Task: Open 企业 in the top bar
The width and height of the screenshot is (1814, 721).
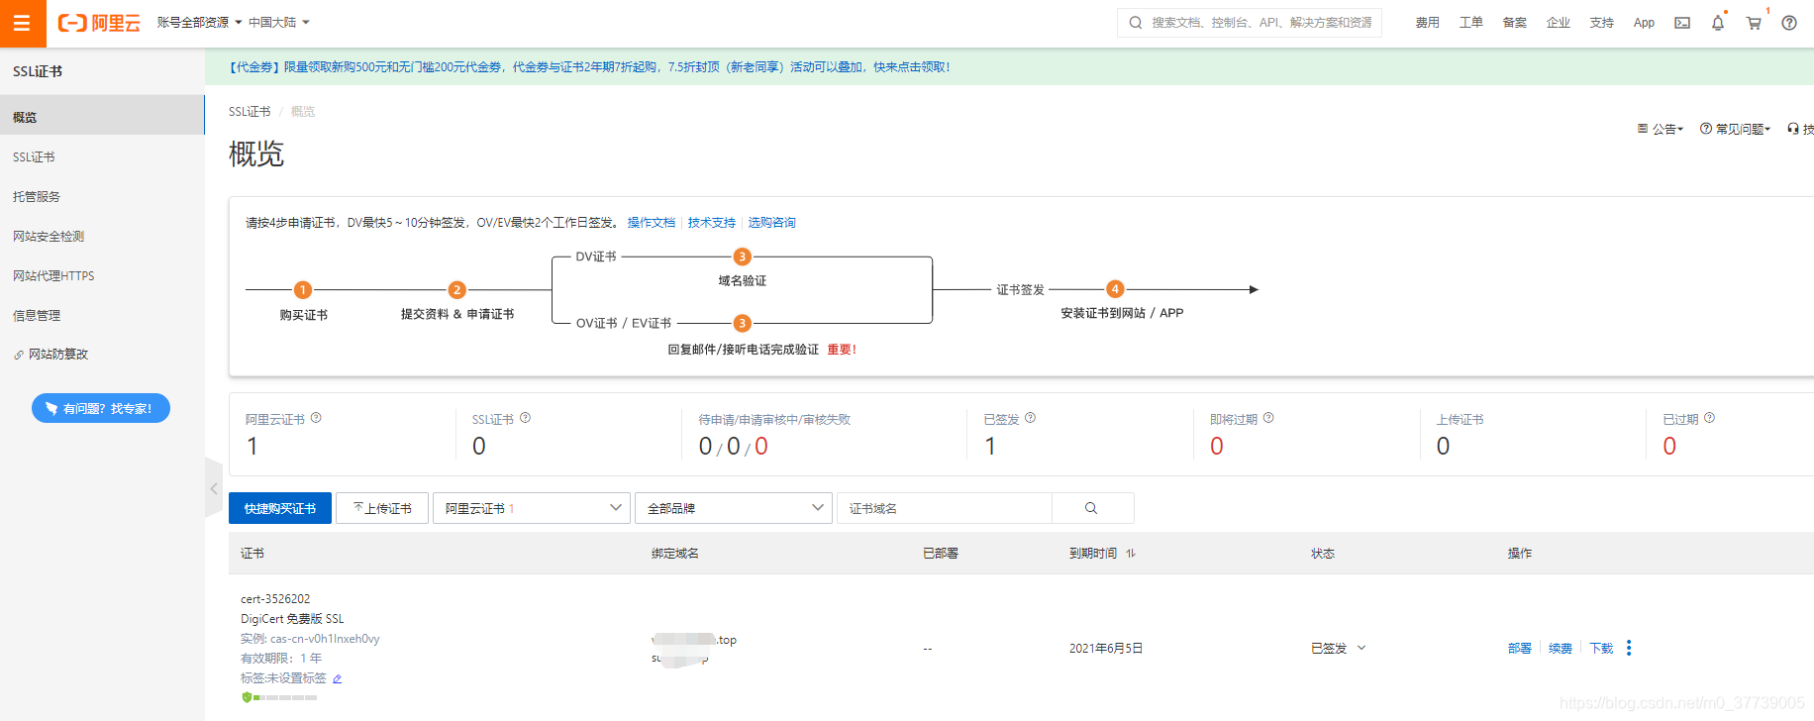Action: (x=1558, y=23)
